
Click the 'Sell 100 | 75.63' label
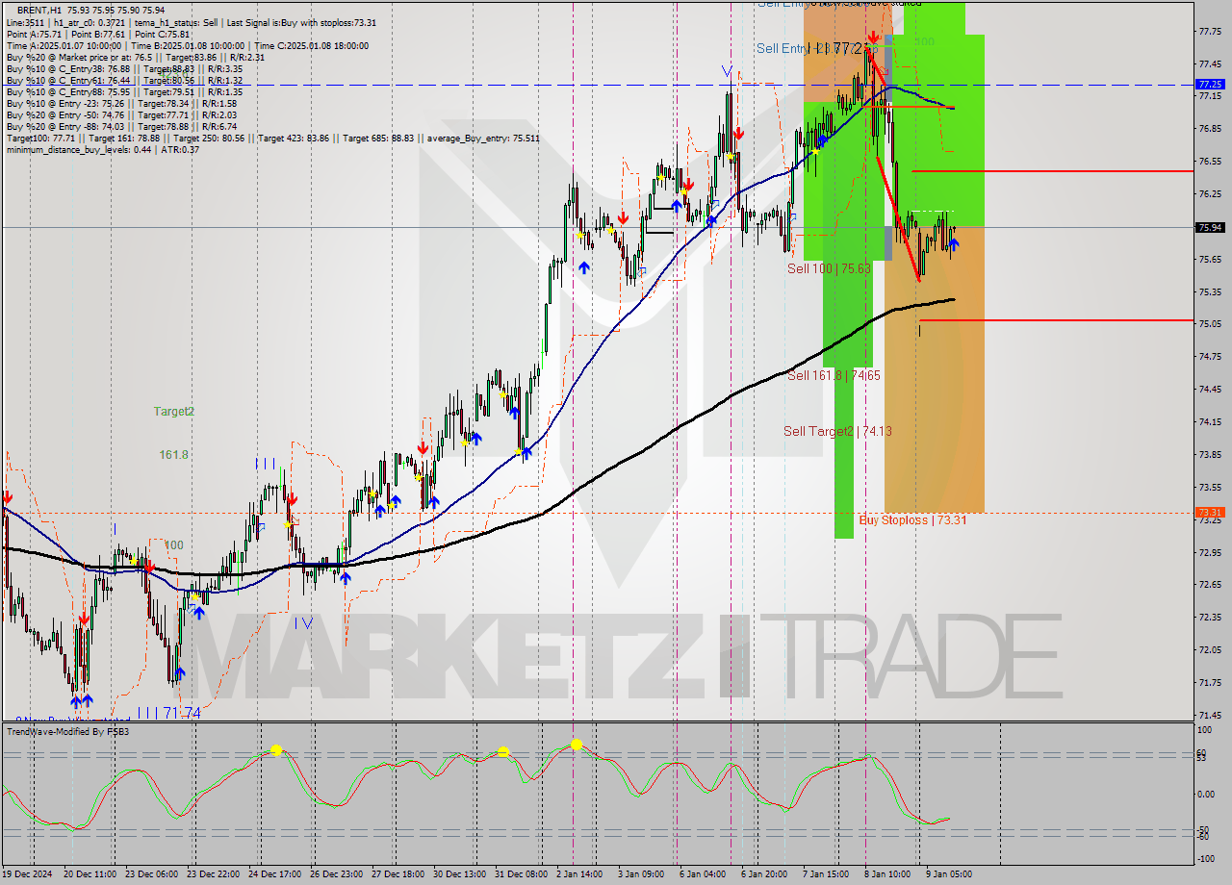coord(829,268)
